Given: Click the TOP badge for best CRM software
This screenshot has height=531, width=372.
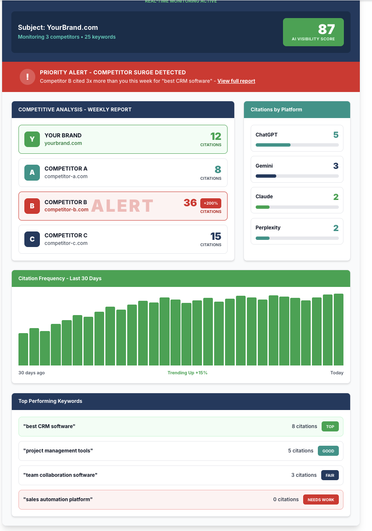Looking at the screenshot, I should click(x=330, y=426).
